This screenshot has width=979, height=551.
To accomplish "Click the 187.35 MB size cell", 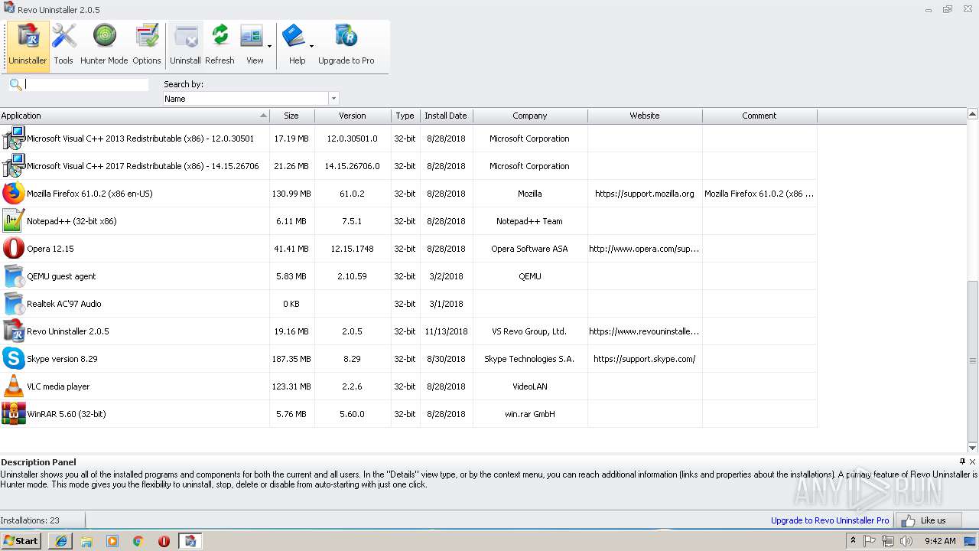I will pos(291,359).
